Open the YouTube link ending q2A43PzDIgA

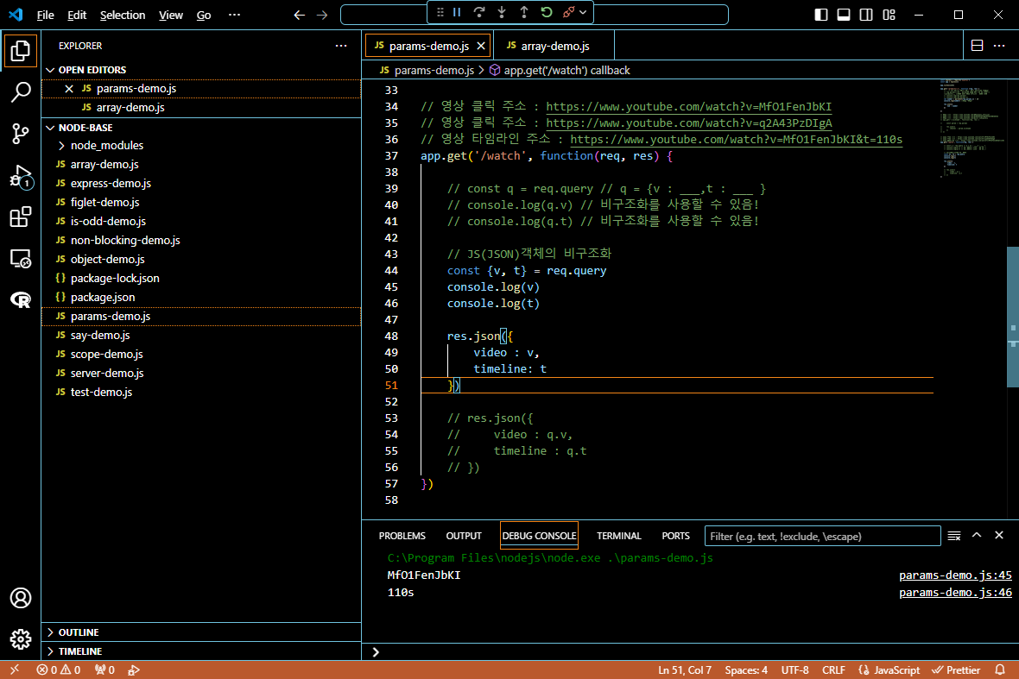click(689, 123)
